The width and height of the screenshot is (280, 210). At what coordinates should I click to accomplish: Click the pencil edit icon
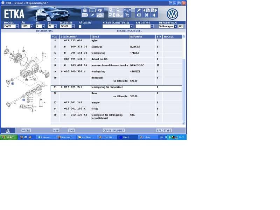click(x=92, y=15)
